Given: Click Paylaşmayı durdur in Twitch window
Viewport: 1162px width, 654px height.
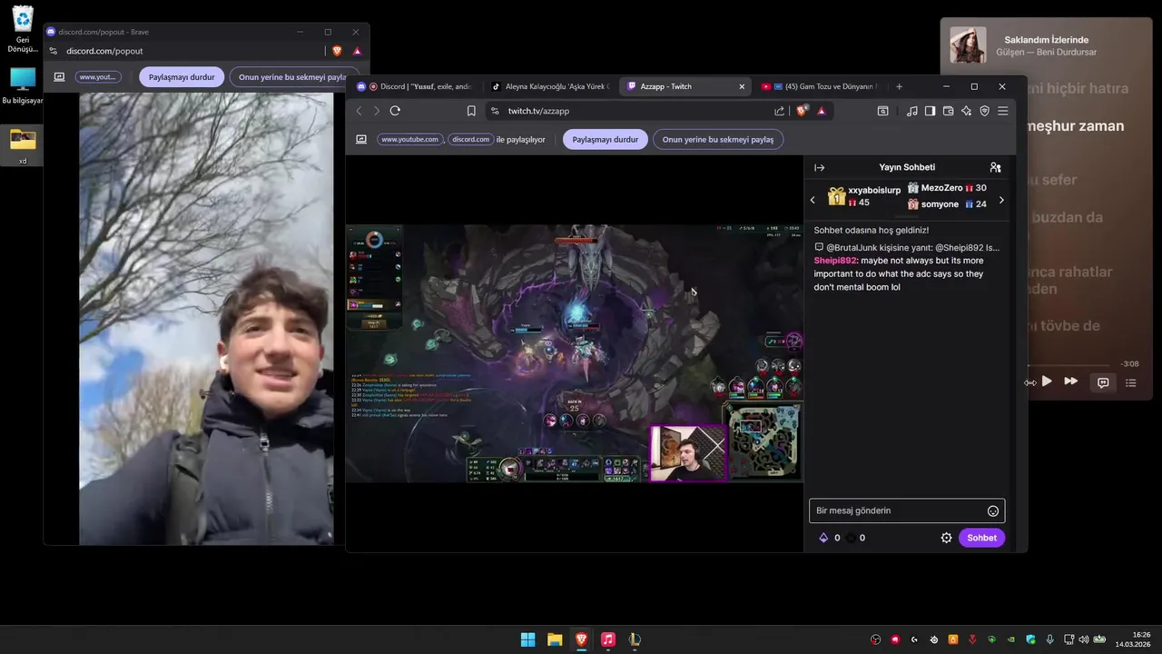Looking at the screenshot, I should pos(606,140).
